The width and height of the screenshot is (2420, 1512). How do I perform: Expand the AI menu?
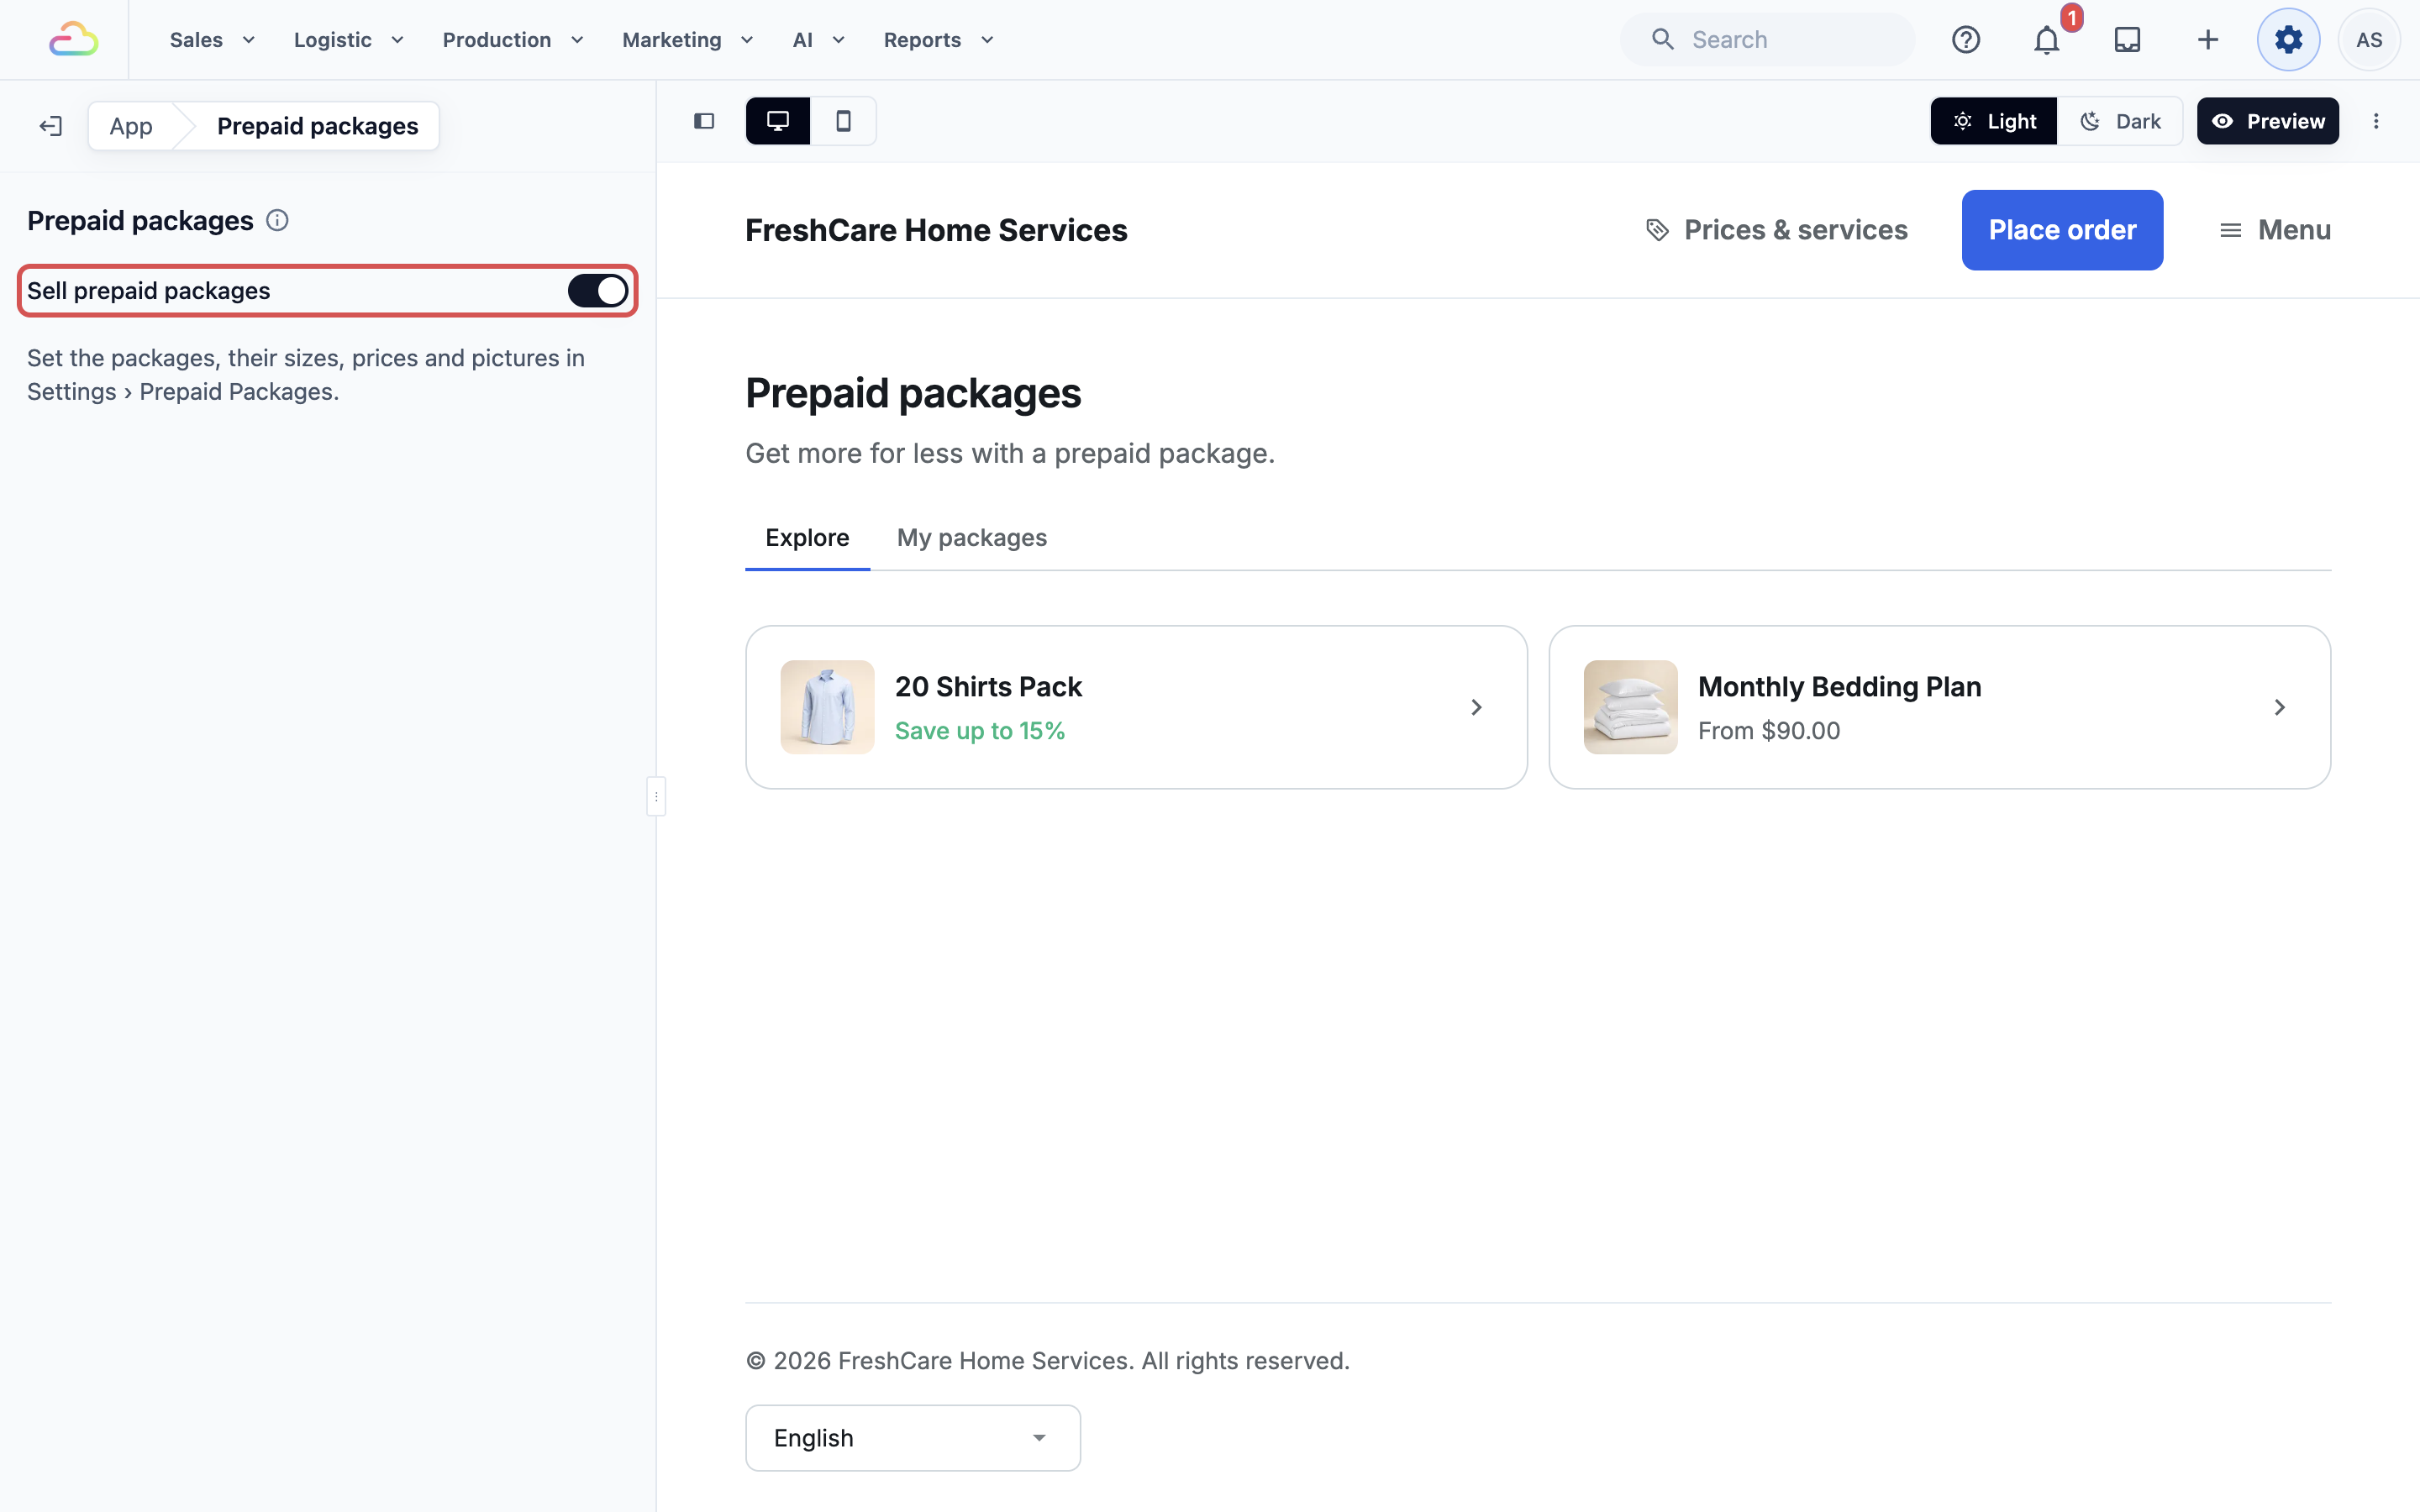(x=818, y=40)
